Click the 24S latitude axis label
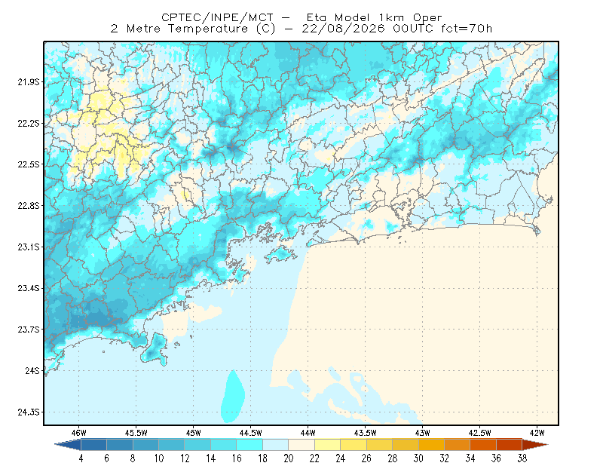The image size is (603, 466). pyautogui.click(x=32, y=370)
